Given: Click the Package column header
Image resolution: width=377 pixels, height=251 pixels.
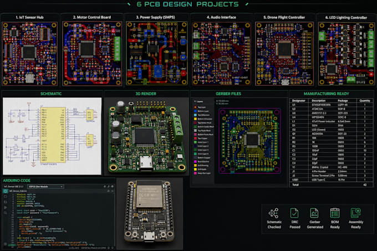Looking at the screenshot, I should pyautogui.click(x=343, y=101).
